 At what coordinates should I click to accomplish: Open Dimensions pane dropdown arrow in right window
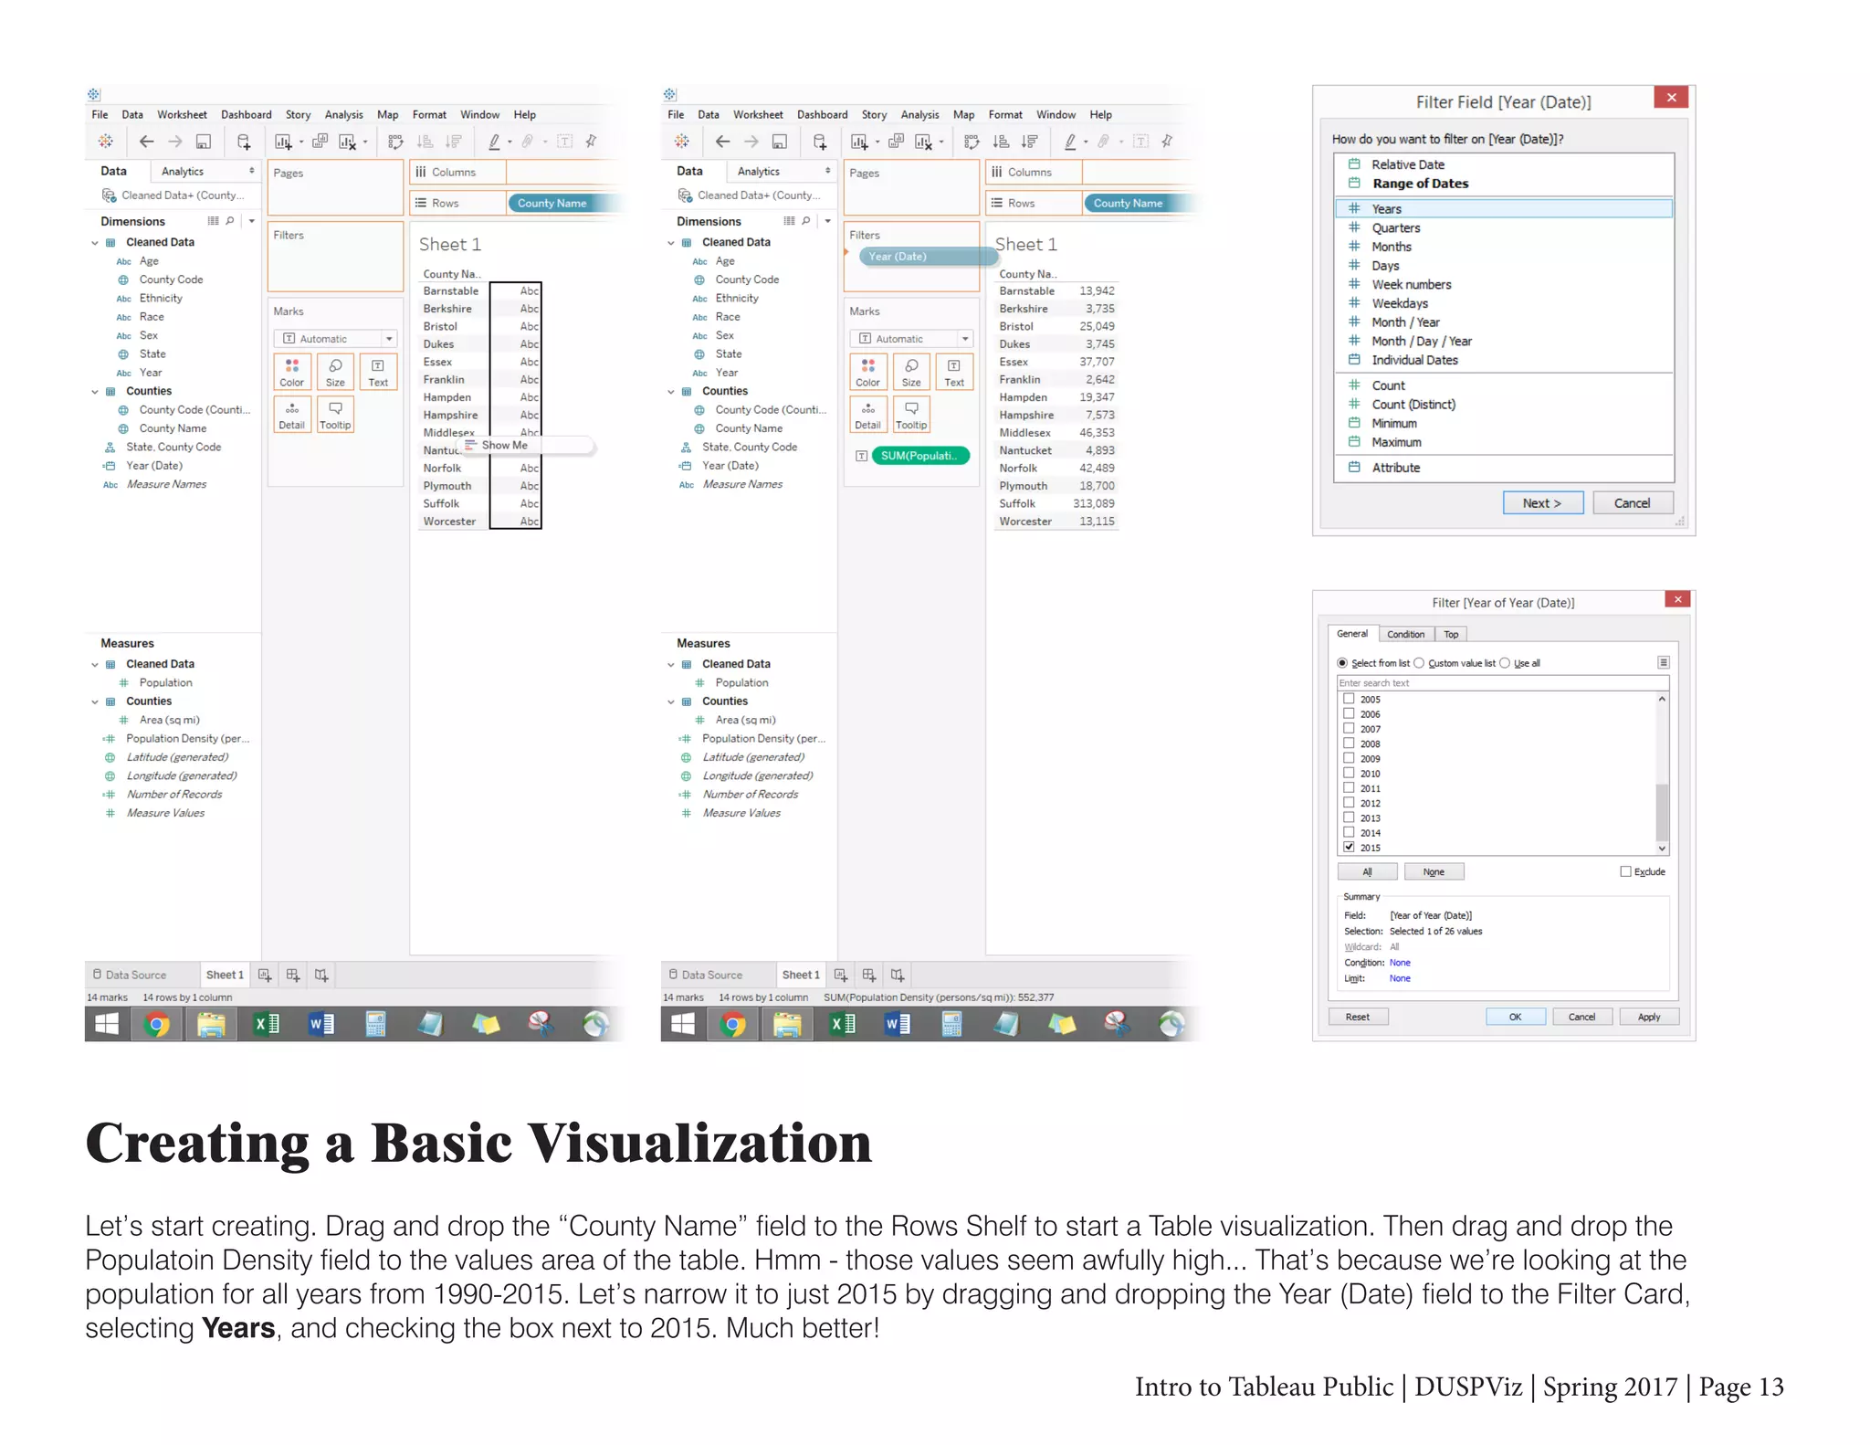click(x=827, y=221)
